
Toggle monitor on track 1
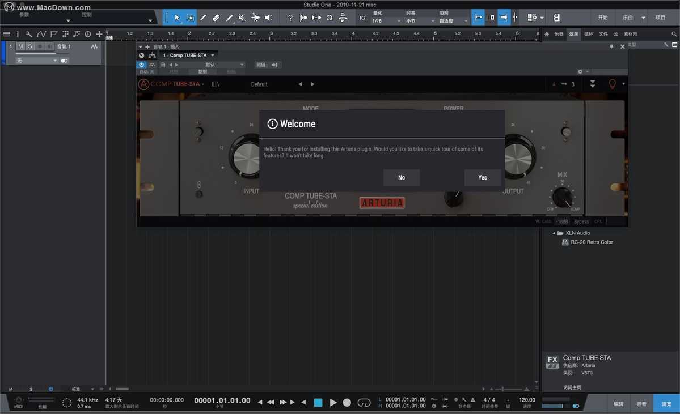49,46
